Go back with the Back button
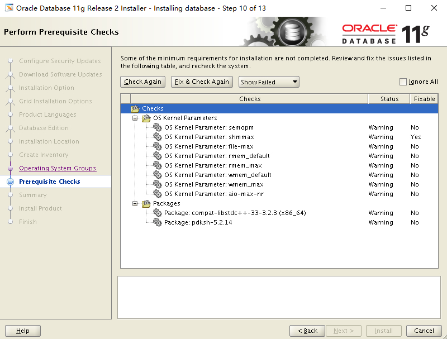Screen dimensions: 447x339 coord(307,331)
